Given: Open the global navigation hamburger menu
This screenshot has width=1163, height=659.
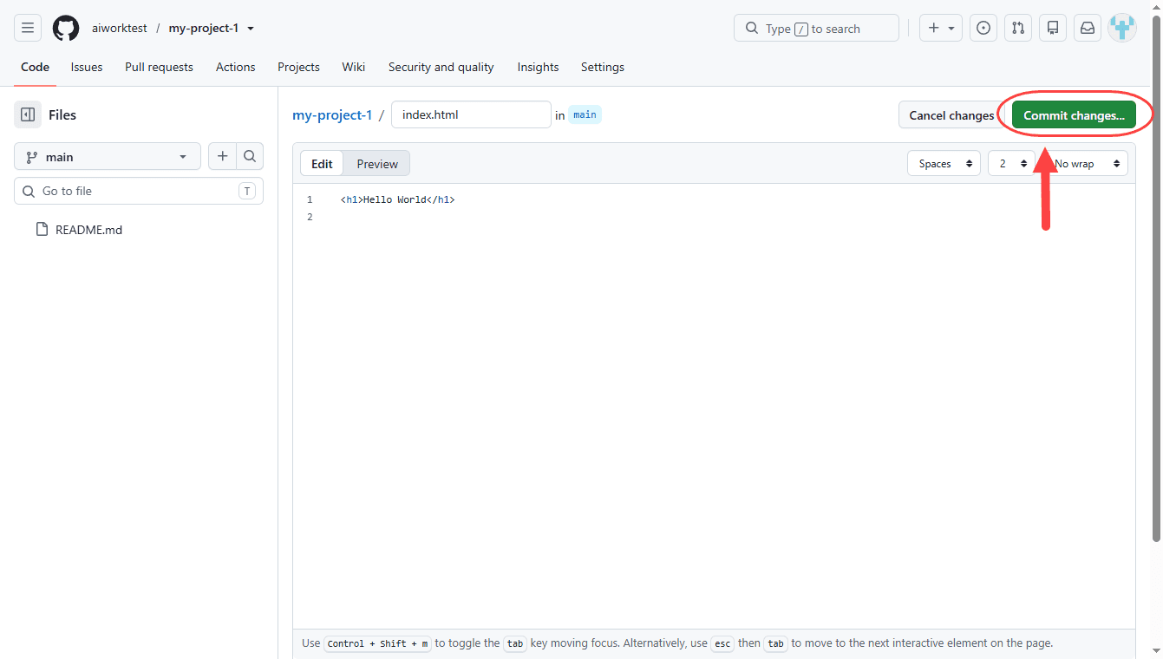Looking at the screenshot, I should point(28,28).
